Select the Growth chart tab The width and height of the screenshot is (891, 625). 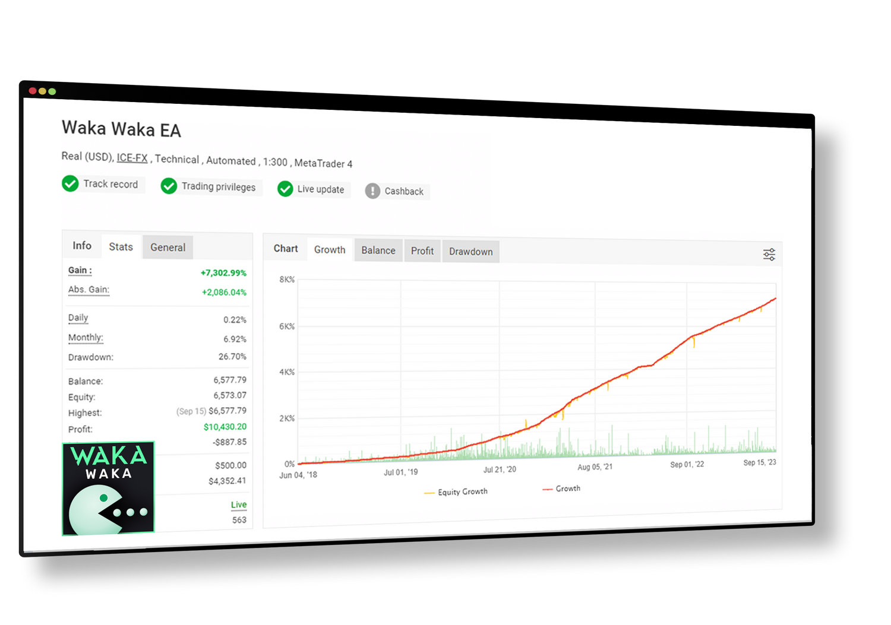coord(330,250)
